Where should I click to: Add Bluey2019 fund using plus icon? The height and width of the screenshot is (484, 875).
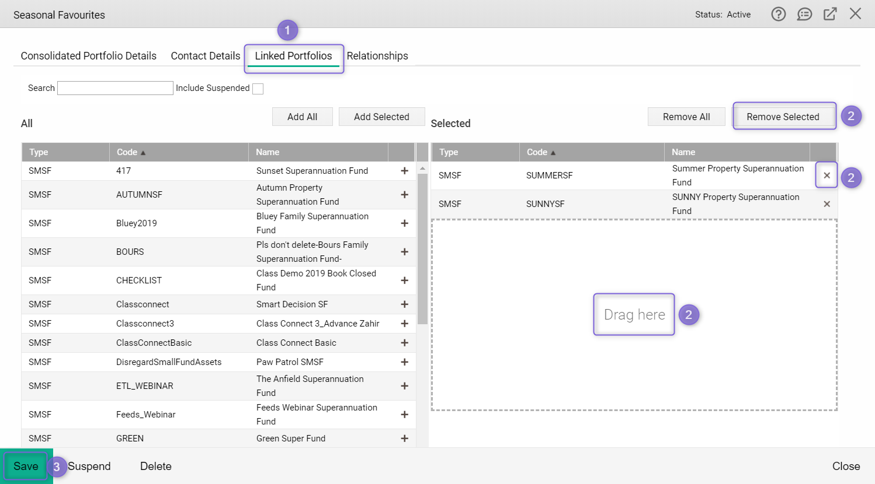pyautogui.click(x=404, y=223)
